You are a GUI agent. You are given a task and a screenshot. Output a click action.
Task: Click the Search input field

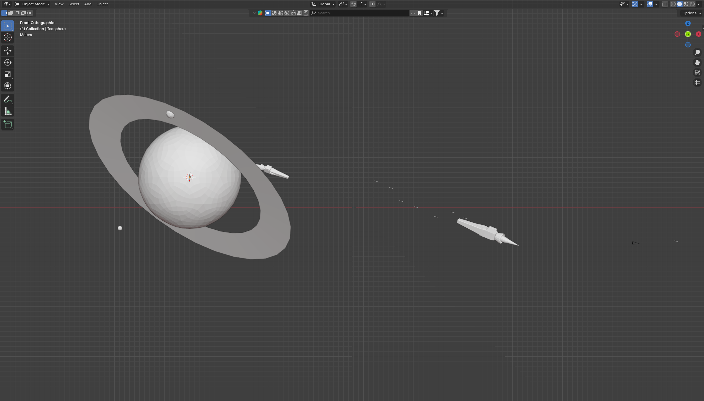point(361,13)
